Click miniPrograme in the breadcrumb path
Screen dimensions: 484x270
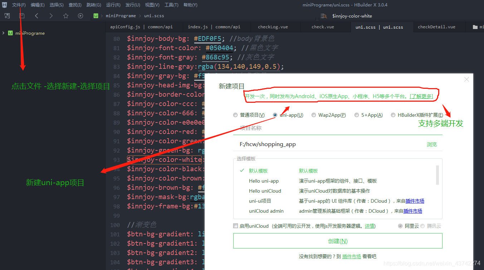[121, 16]
